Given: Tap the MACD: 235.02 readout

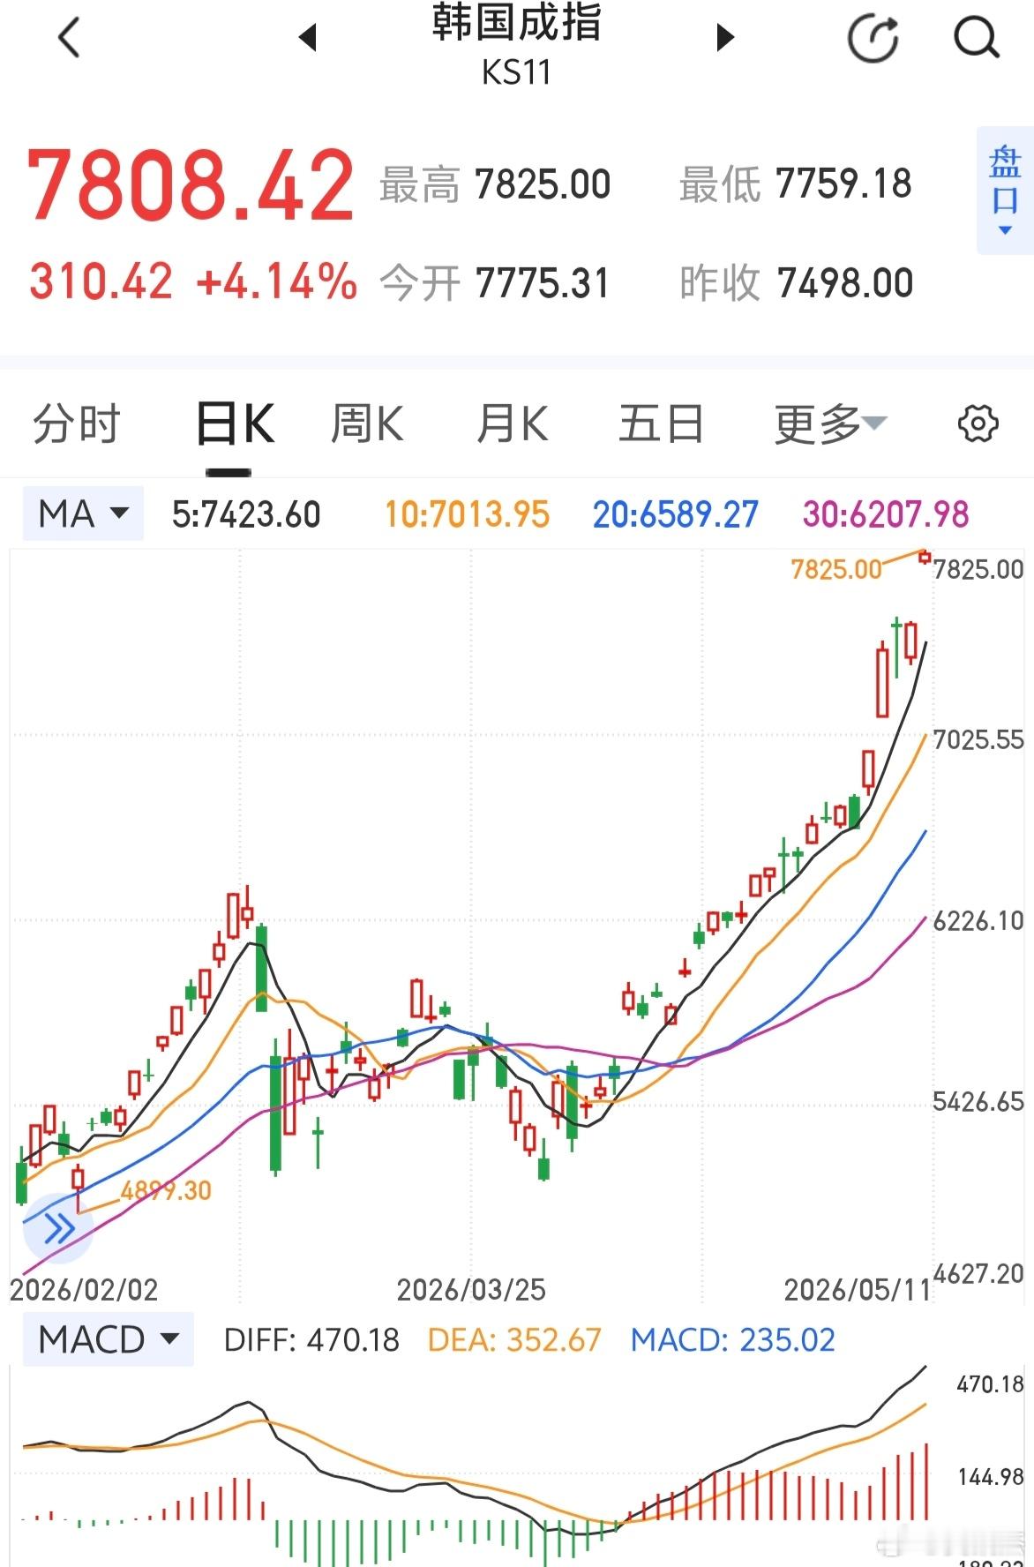Looking at the screenshot, I should 733,1340.
